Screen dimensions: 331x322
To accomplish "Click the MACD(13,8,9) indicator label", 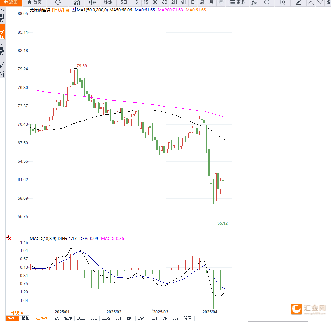I will 43,239.
